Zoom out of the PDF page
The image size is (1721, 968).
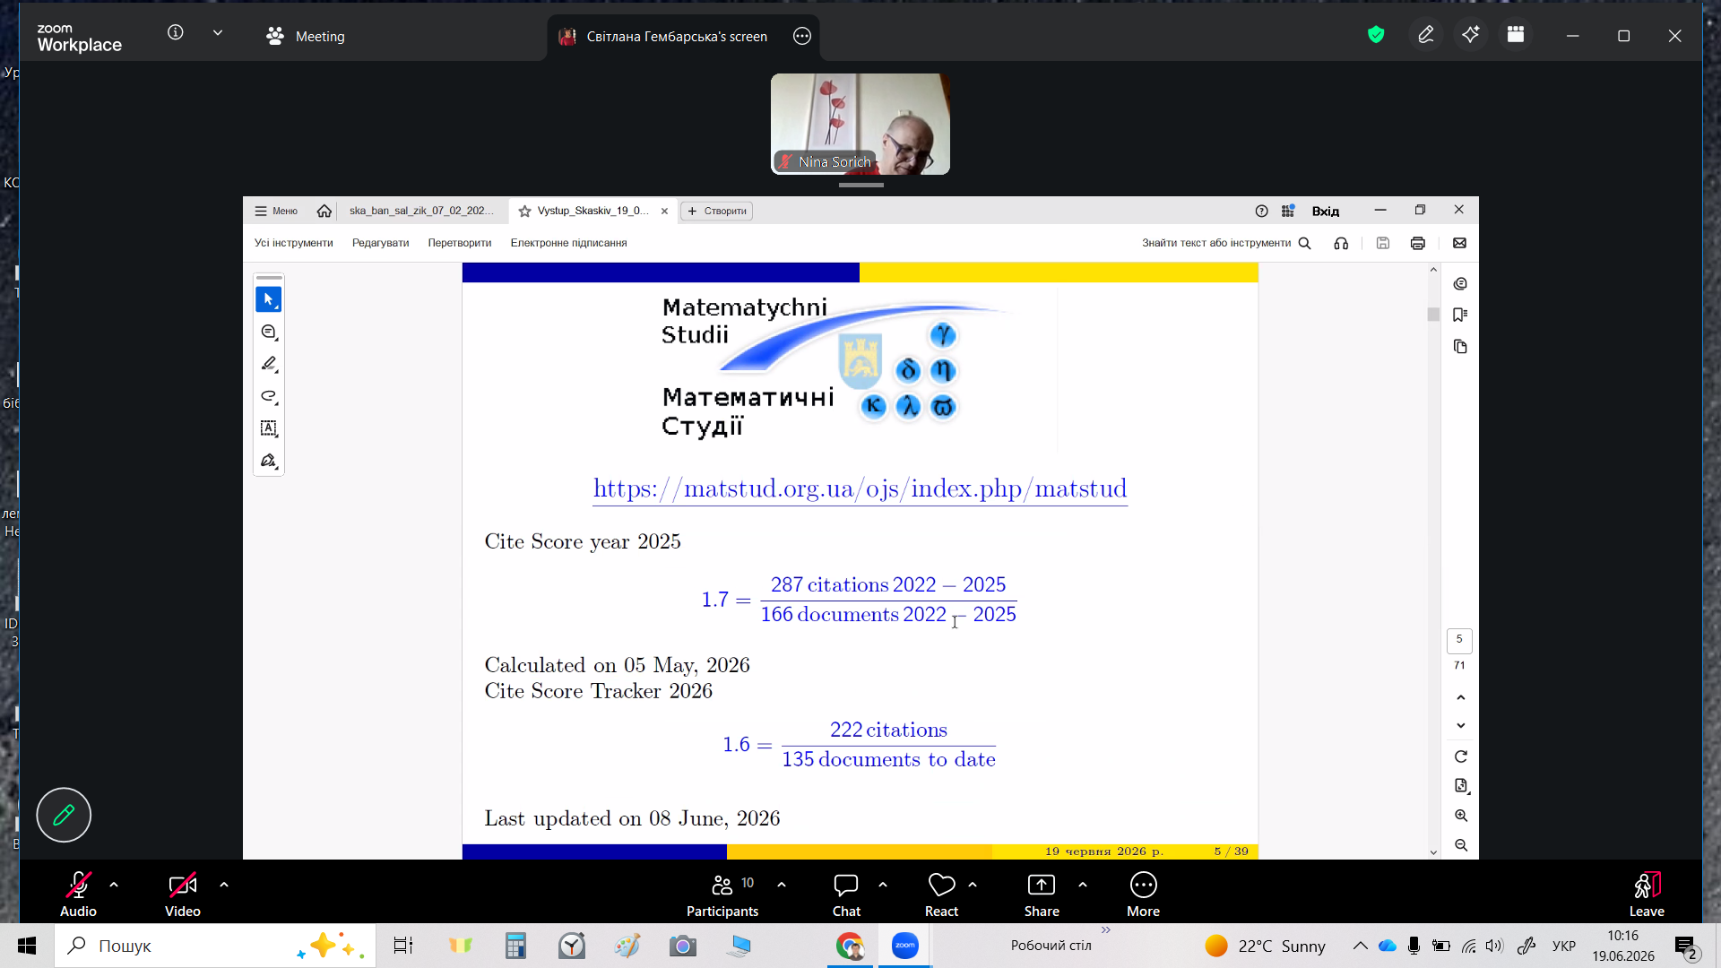pyautogui.click(x=1461, y=845)
